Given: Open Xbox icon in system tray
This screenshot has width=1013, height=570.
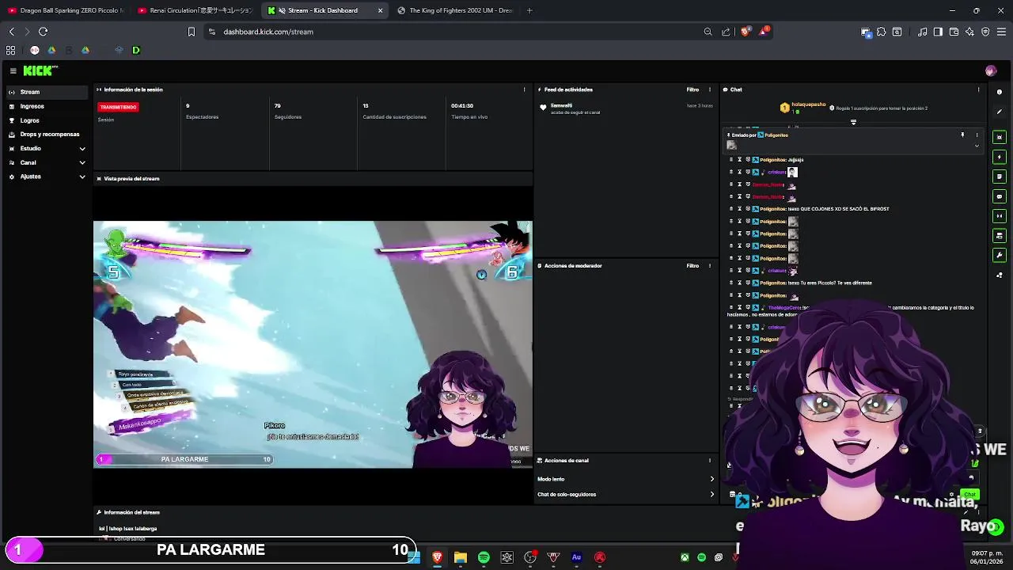Looking at the screenshot, I should tap(685, 557).
